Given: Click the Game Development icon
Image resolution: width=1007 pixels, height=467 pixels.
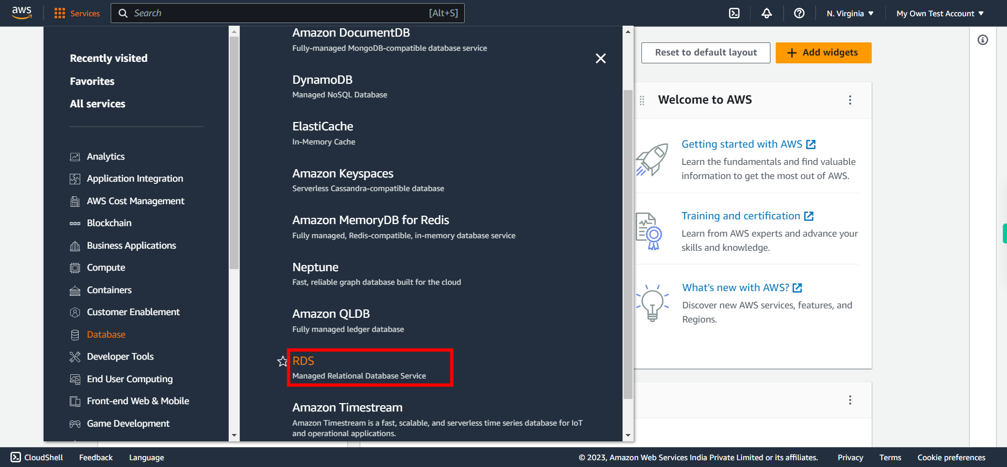Looking at the screenshot, I should pyautogui.click(x=75, y=424).
